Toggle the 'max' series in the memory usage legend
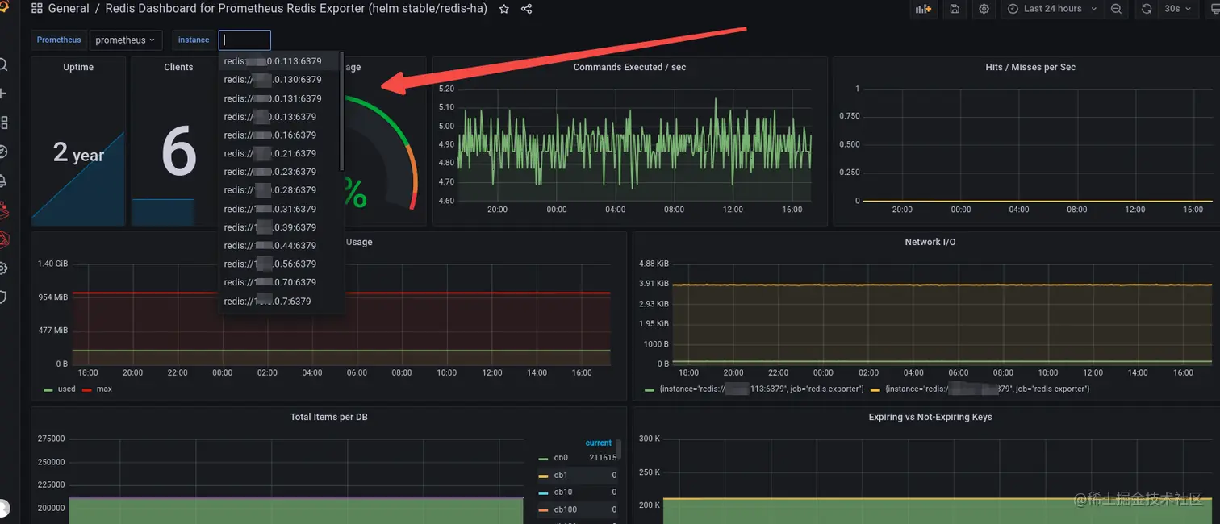This screenshot has width=1220, height=524. pos(98,389)
